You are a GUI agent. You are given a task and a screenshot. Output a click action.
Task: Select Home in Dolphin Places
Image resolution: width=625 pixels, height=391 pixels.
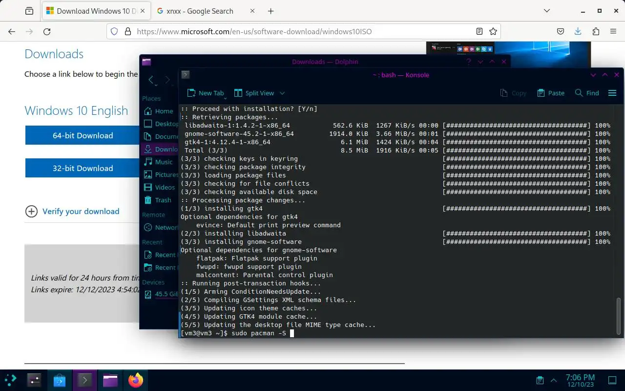[x=159, y=111]
